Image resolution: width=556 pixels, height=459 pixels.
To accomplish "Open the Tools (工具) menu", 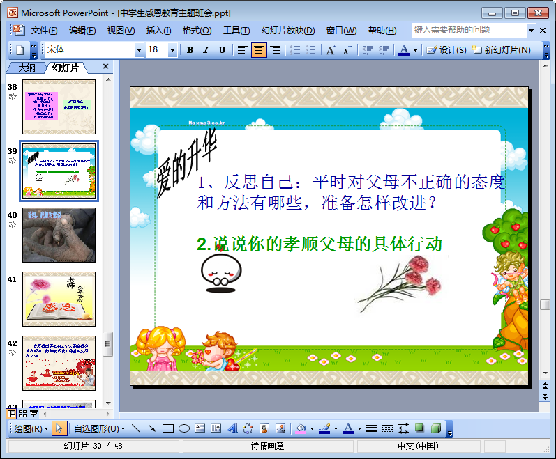I will click(236, 31).
